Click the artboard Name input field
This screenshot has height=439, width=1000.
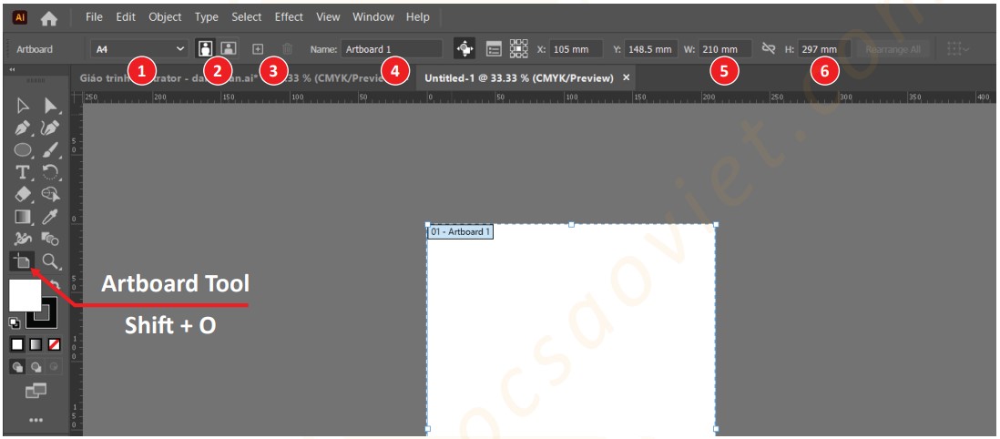point(392,49)
